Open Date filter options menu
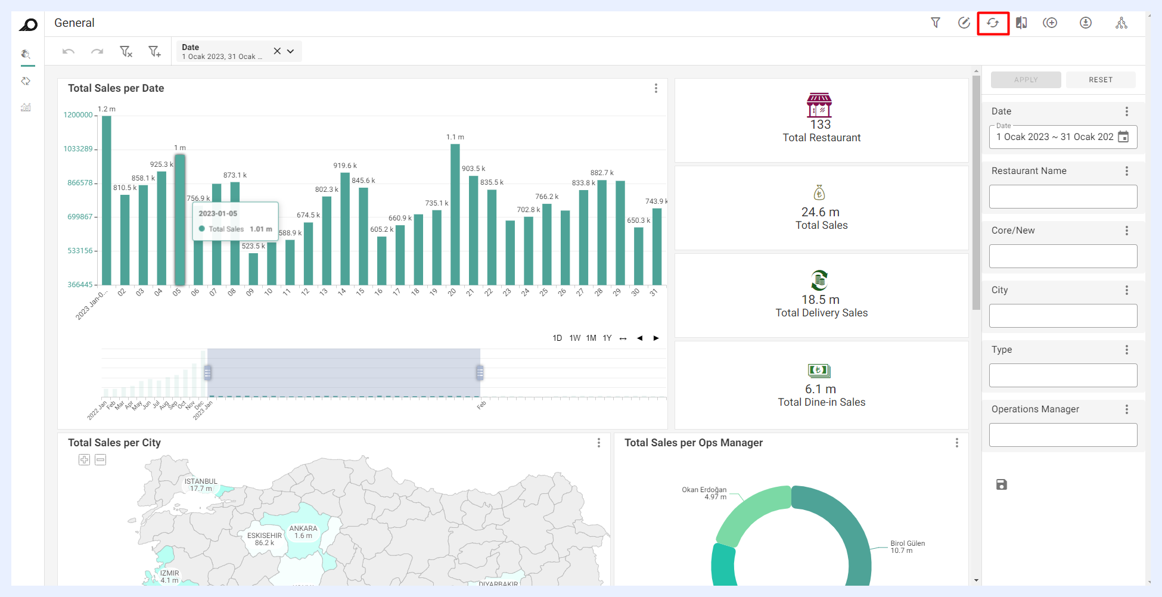 (1127, 111)
